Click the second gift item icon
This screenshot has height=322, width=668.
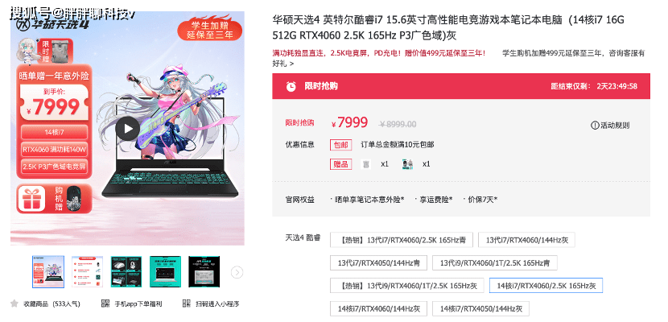(x=407, y=164)
